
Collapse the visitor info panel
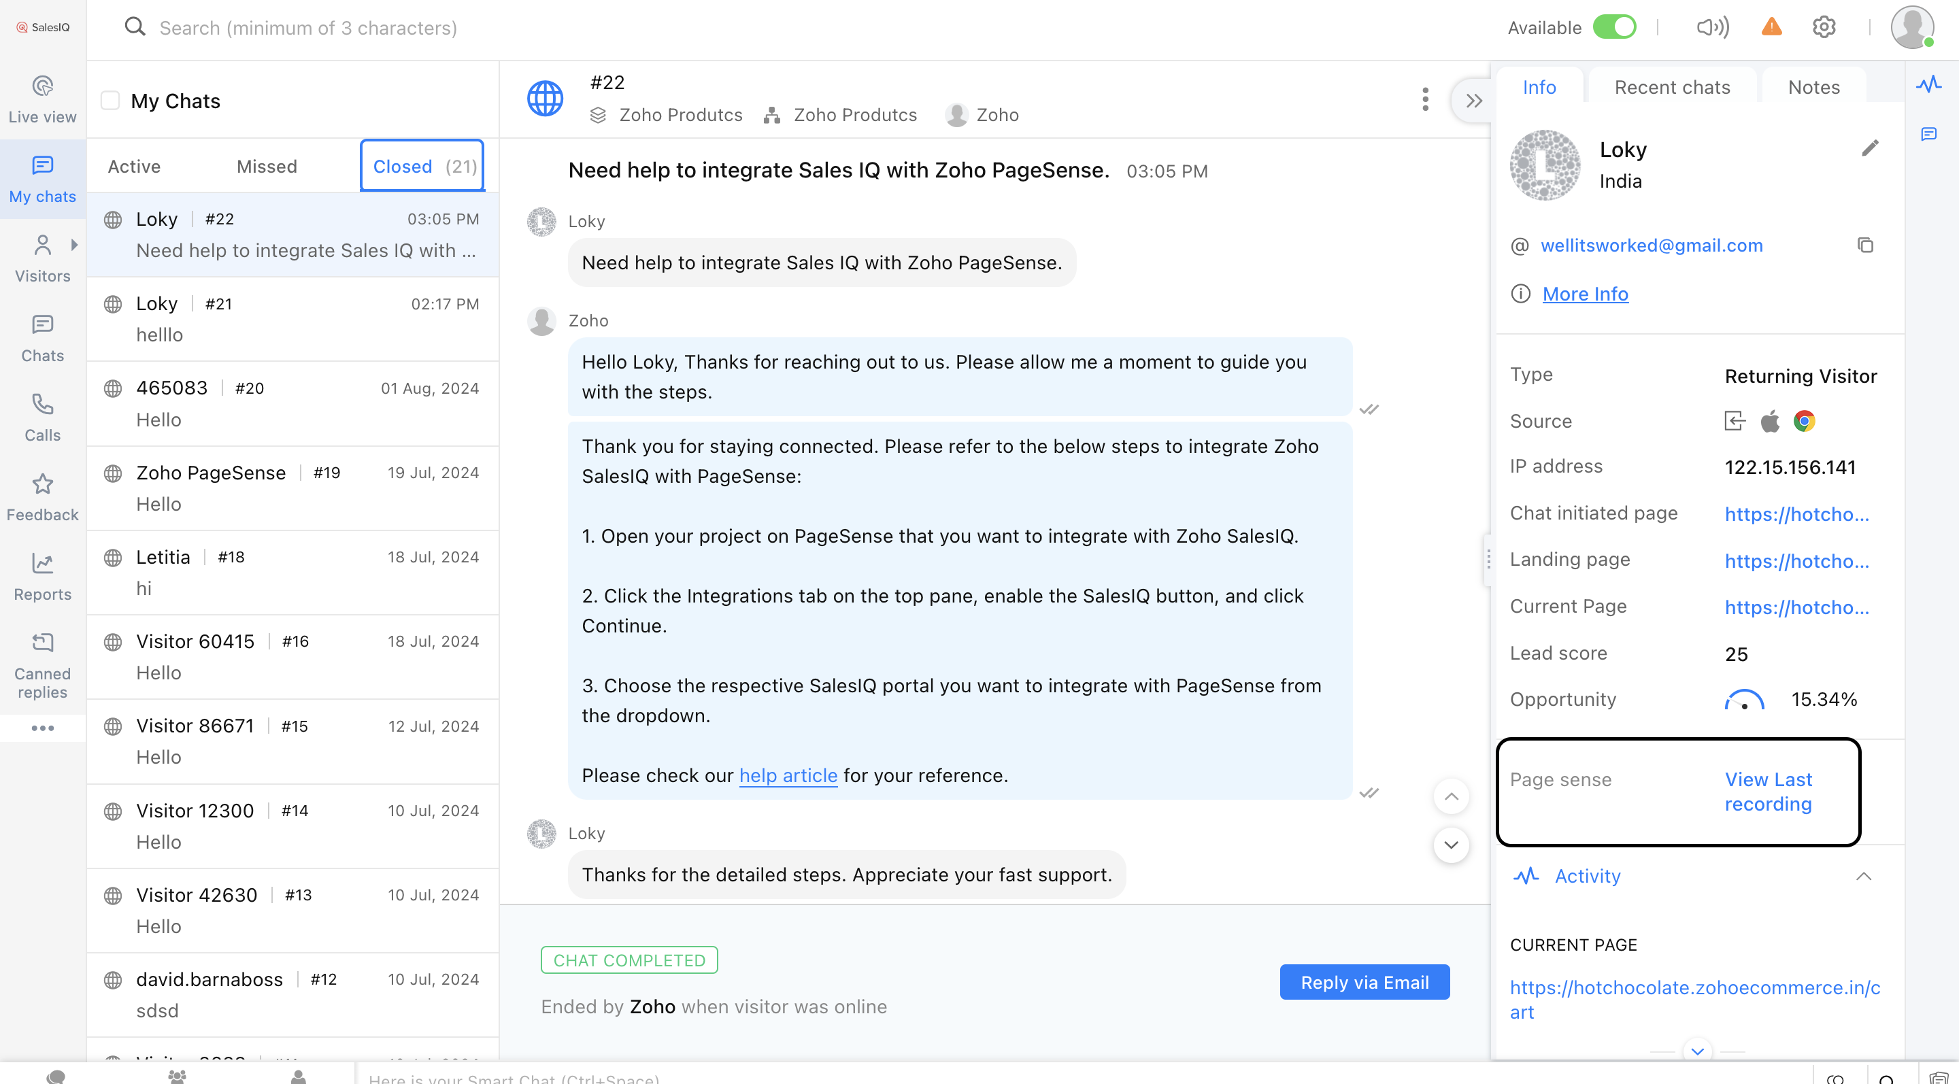pos(1474,101)
